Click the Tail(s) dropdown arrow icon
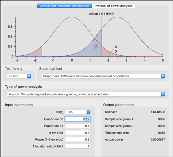The image size is (173, 157). [89, 112]
